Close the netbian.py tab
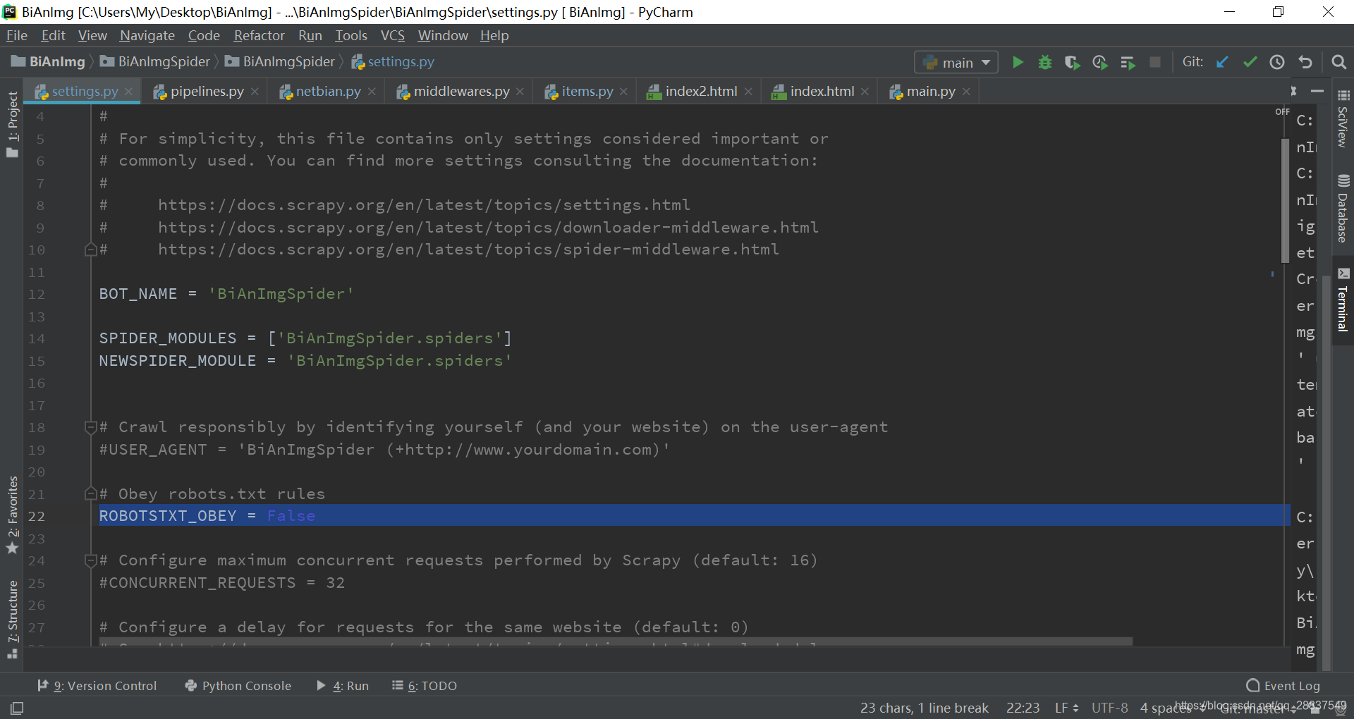 [372, 92]
